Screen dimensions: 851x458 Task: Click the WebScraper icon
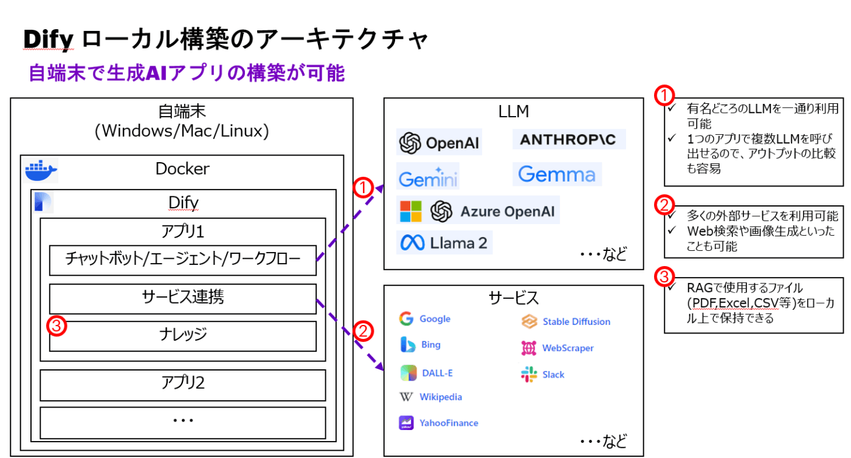529,348
